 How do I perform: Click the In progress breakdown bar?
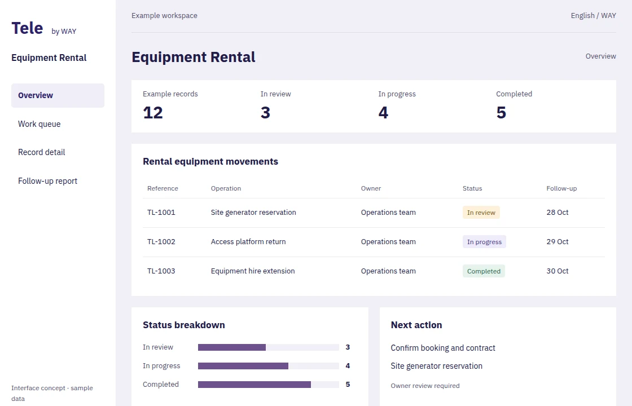click(x=269, y=366)
